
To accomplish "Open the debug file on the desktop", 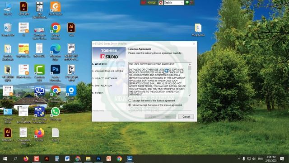I will [x=55, y=135].
